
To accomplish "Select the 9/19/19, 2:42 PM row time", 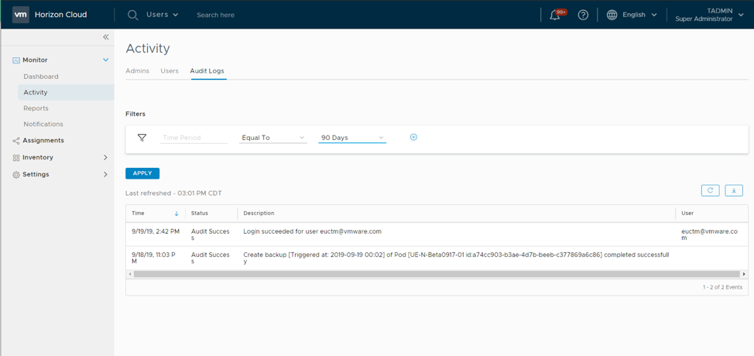I will tap(156, 231).
